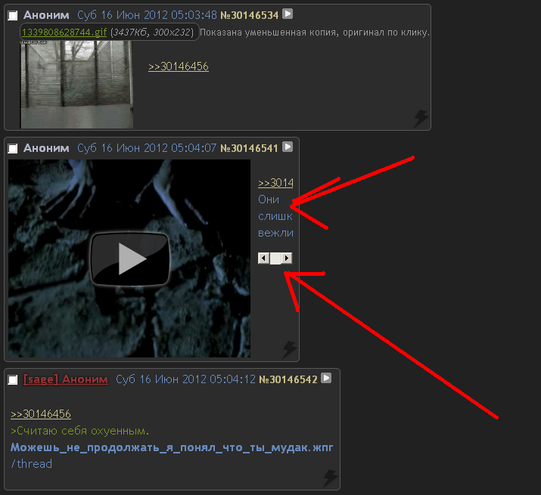The image size is (541, 495).
Task: Click the word 'Они' in the video post
Action: (x=269, y=200)
